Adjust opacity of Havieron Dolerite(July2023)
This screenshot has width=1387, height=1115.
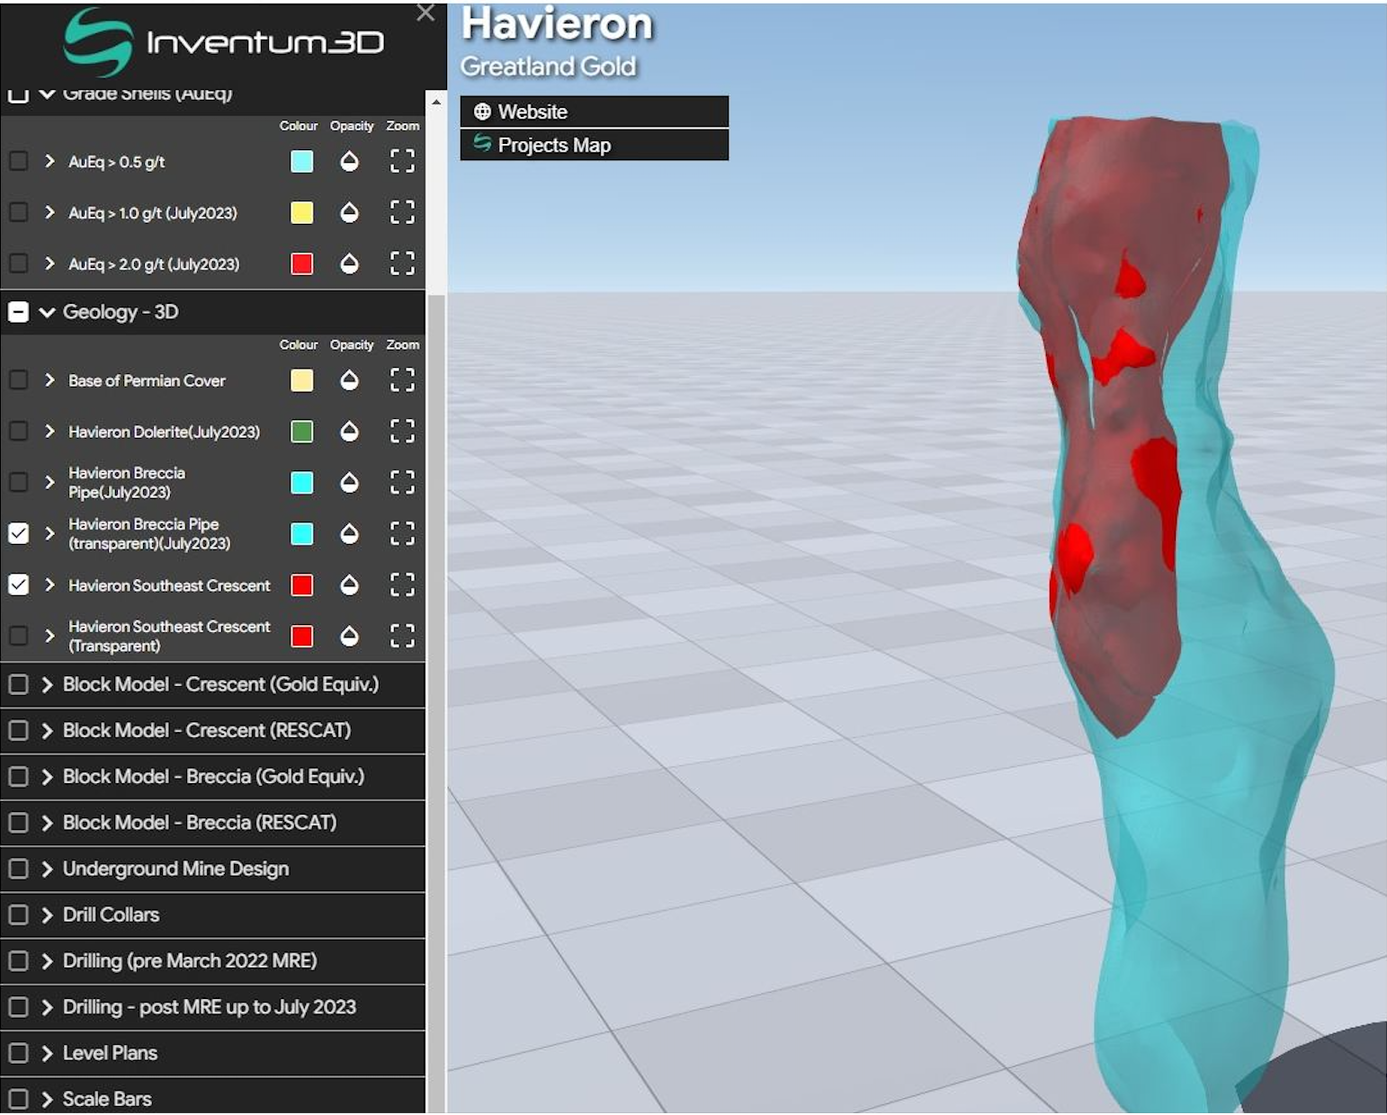[x=349, y=432]
